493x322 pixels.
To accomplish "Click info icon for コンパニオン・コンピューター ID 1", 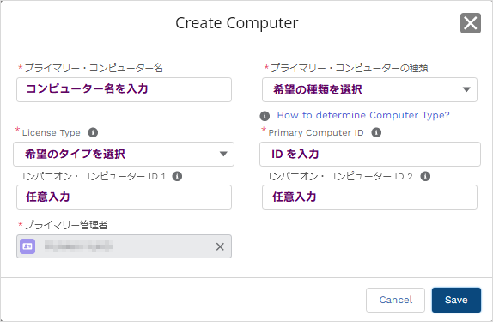I will (x=177, y=176).
